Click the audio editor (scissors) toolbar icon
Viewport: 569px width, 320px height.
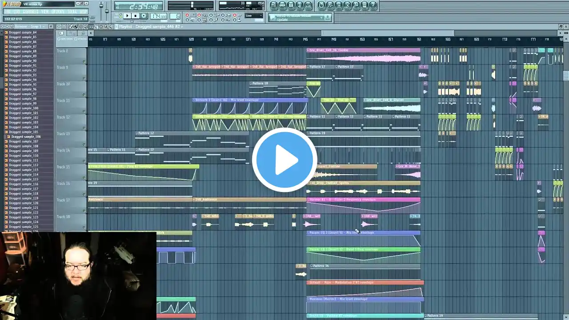click(347, 5)
